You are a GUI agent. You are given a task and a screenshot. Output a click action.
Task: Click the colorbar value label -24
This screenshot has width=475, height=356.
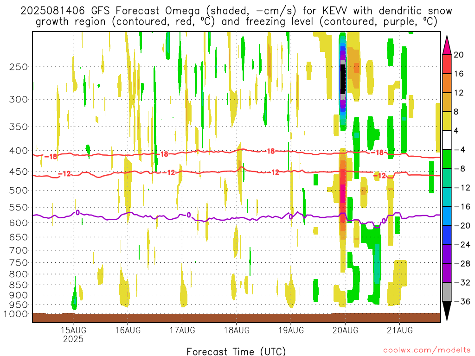(462, 245)
